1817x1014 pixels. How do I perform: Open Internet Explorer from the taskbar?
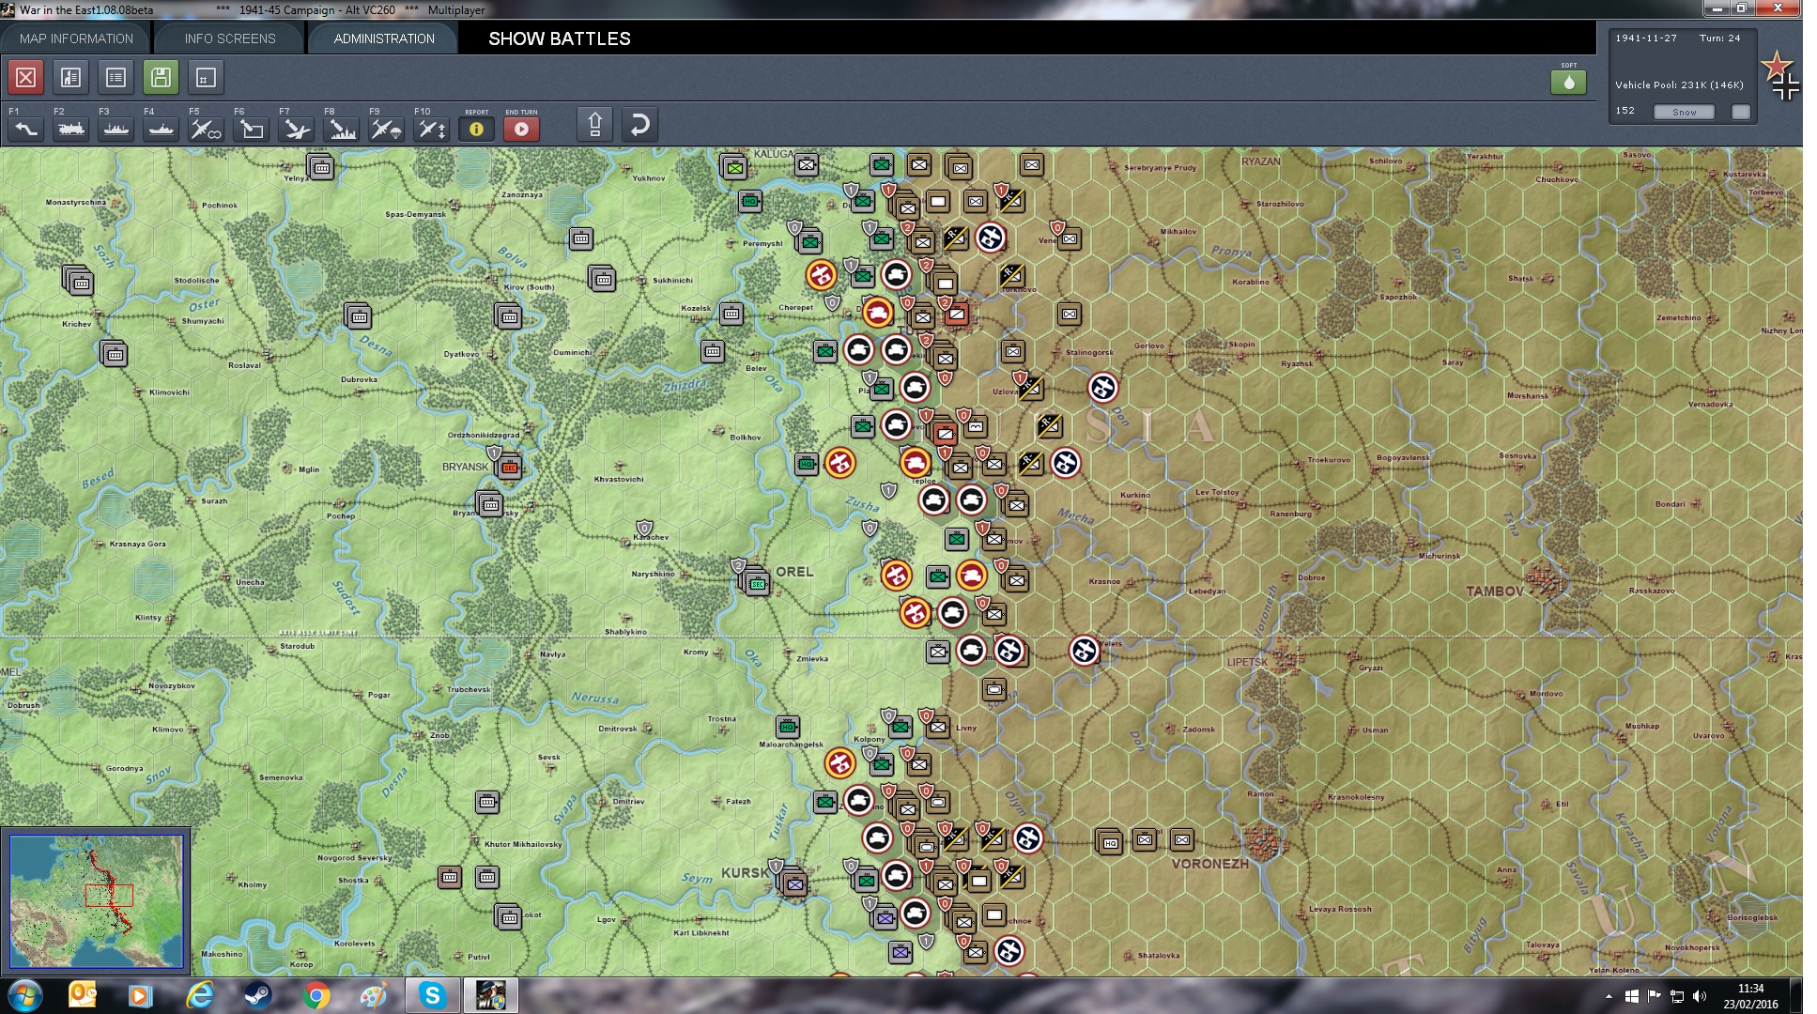click(199, 995)
